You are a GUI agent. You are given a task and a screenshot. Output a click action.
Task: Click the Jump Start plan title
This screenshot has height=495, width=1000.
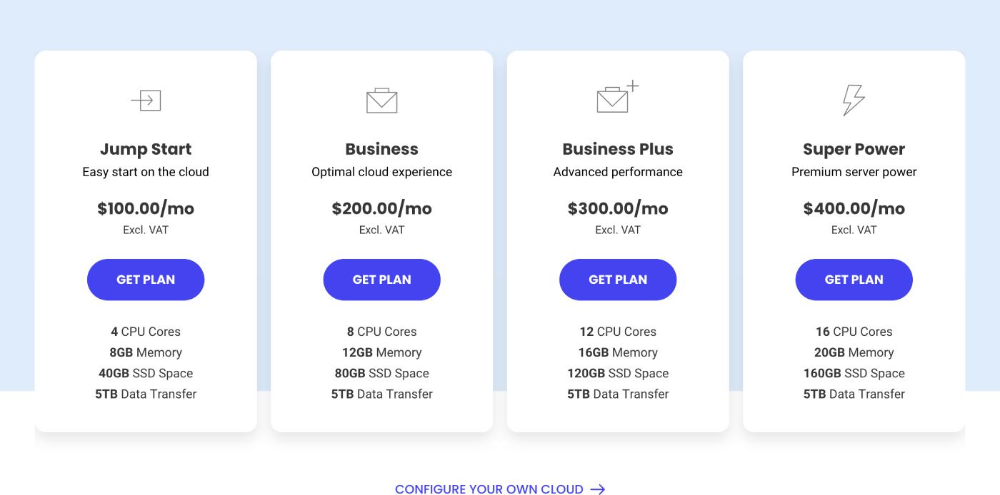point(146,149)
